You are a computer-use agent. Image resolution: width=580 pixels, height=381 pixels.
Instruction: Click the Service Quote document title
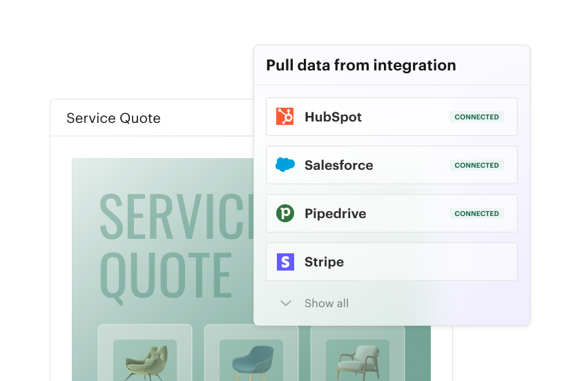pos(113,118)
